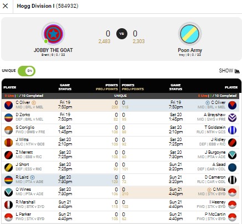The width and height of the screenshot is (242, 224).
Task: Open Z Merrett player details
Action: coord(24,153)
